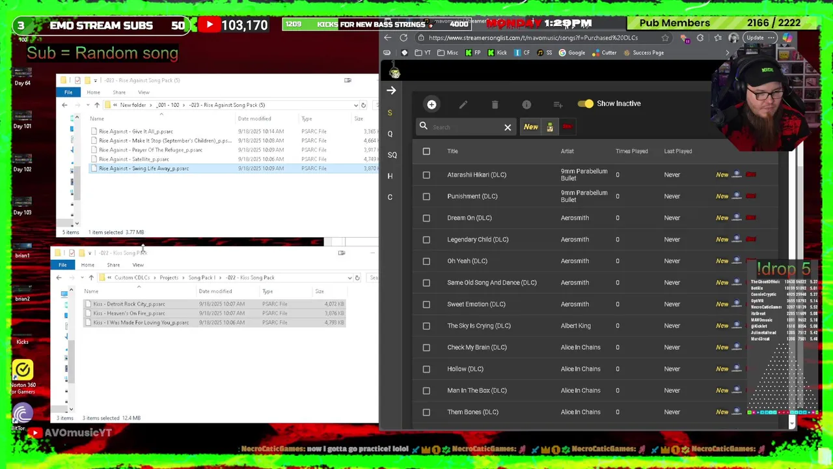The image size is (833, 469).
Task: Open the Success Page bookmark
Action: click(643, 53)
